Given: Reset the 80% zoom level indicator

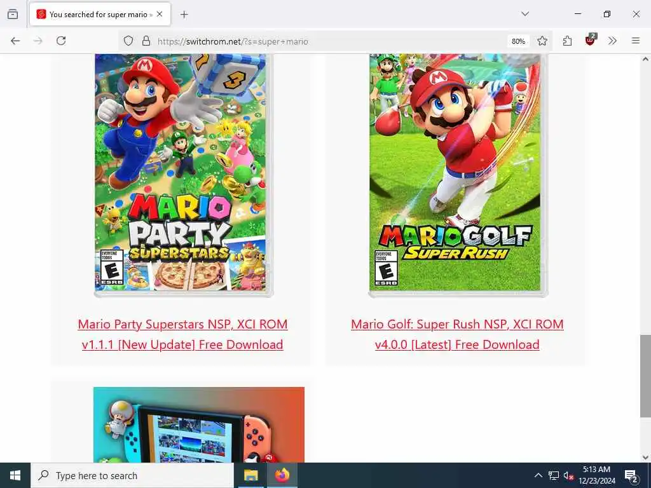Looking at the screenshot, I should pos(518,41).
